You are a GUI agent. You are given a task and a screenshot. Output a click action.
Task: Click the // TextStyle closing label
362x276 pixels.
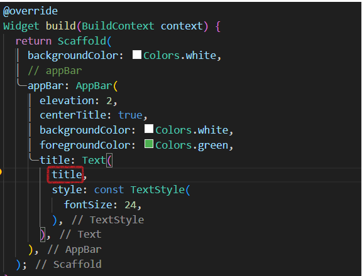[108, 220]
